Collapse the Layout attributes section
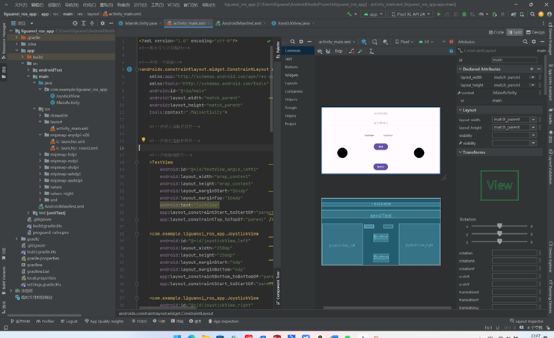 (460, 111)
